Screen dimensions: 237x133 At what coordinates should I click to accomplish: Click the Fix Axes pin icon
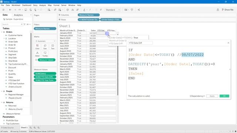[x=101, y=10]
